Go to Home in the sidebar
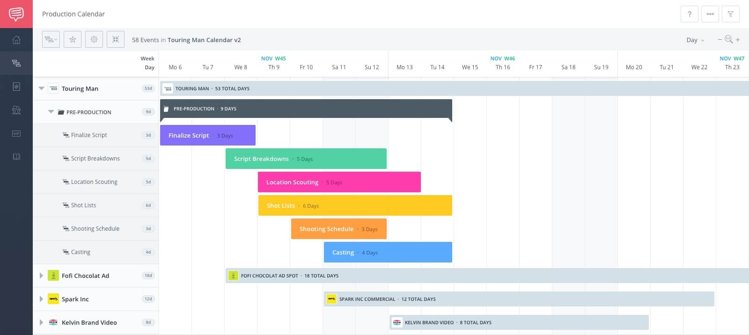 pos(16,40)
